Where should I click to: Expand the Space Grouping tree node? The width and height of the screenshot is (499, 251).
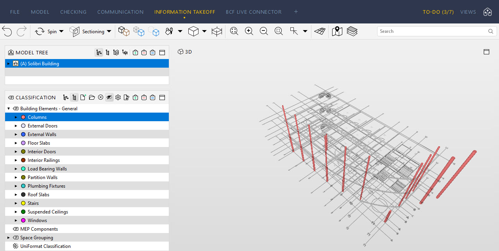coord(8,237)
